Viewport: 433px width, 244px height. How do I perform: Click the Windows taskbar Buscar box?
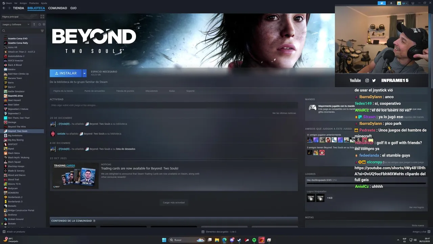point(187,240)
